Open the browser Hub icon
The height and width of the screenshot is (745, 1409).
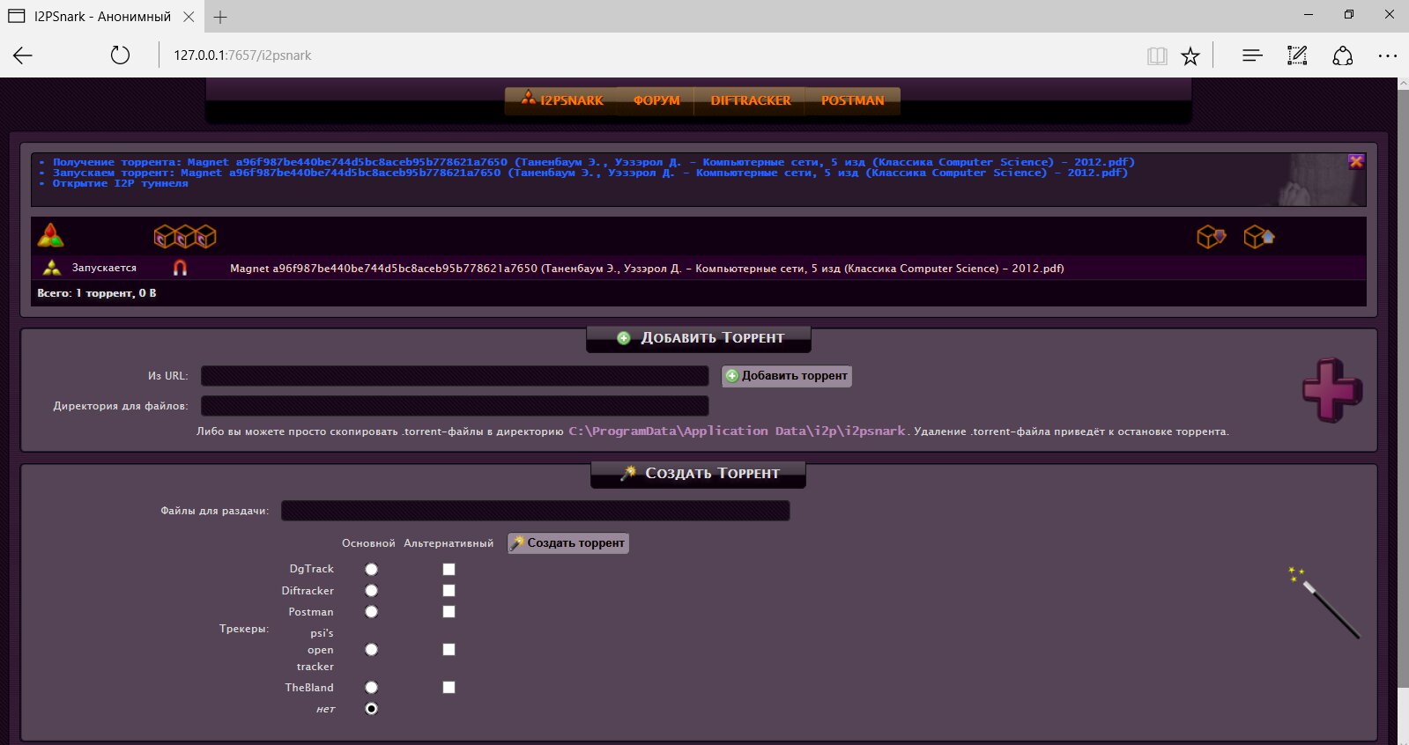tap(1252, 55)
